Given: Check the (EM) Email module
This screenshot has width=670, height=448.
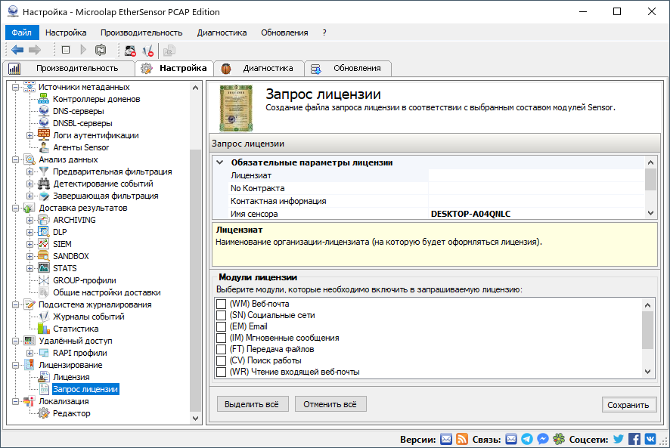Looking at the screenshot, I should 222,326.
